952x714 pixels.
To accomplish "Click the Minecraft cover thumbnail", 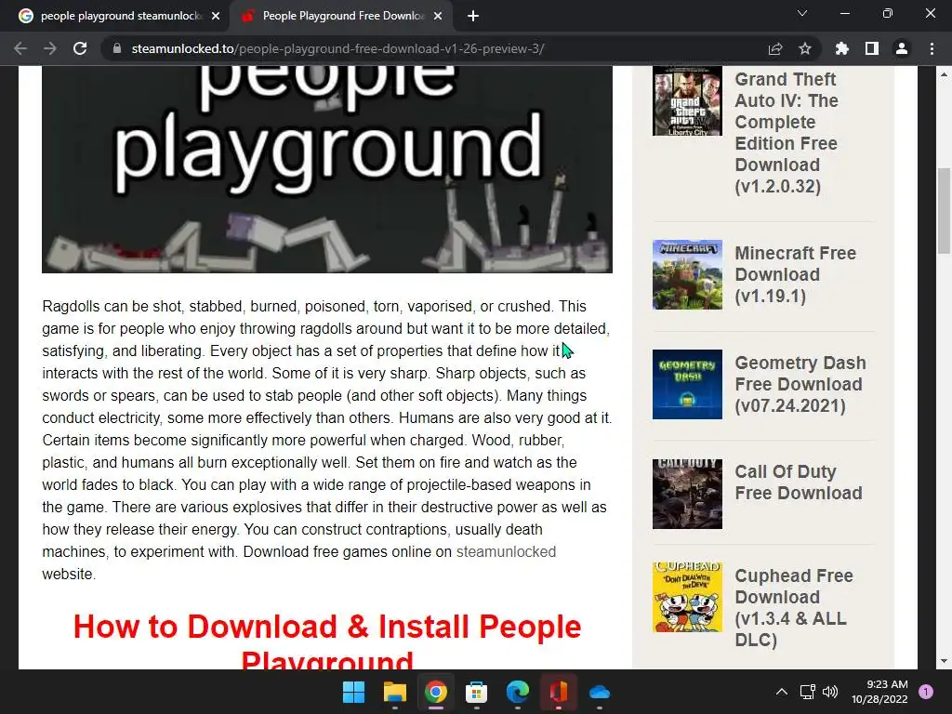I will pyautogui.click(x=687, y=274).
